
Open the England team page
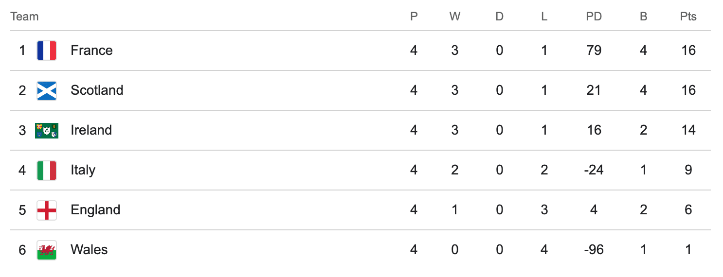95,210
